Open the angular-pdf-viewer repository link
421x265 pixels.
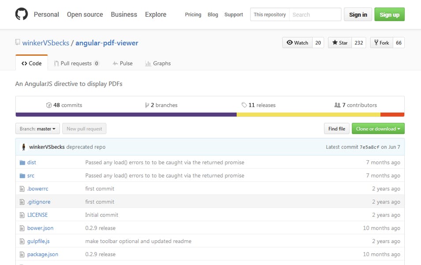click(107, 43)
